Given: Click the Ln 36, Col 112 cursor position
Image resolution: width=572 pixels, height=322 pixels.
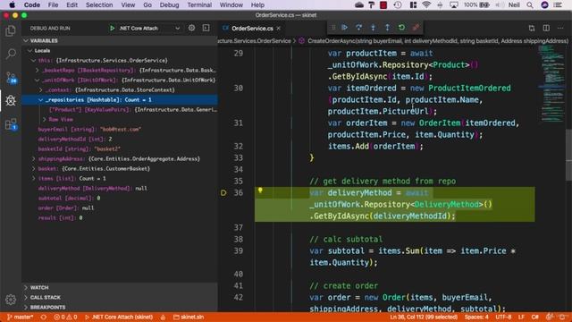Looking at the screenshot, I should (x=423, y=317).
